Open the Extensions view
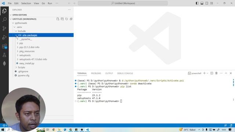 (x=4, y=46)
